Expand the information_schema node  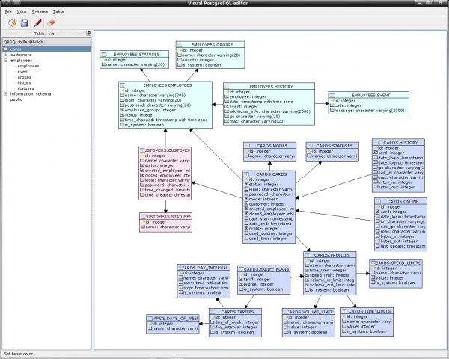coord(6,93)
